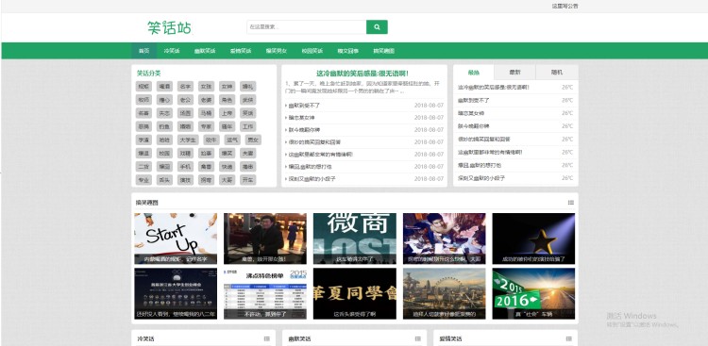Go to 首页 in the green navigation bar
Image resolution: width=708 pixels, height=346 pixels.
(x=143, y=51)
